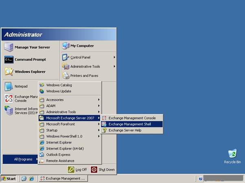Image resolution: width=245 pixels, height=183 pixels.
Task: Select Exchange Management Console in submenu
Action: point(132,118)
